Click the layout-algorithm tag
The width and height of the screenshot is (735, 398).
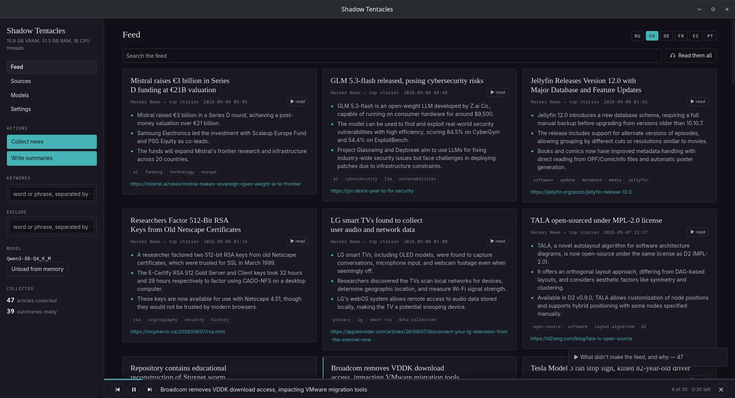(x=614, y=327)
